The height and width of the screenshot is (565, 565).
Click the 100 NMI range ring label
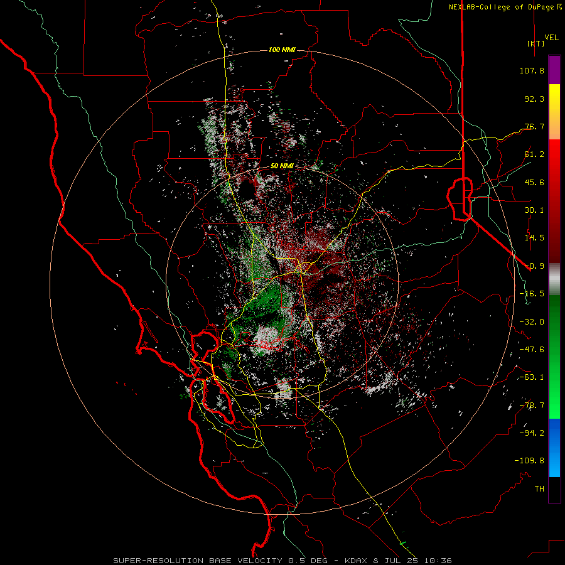point(282,50)
